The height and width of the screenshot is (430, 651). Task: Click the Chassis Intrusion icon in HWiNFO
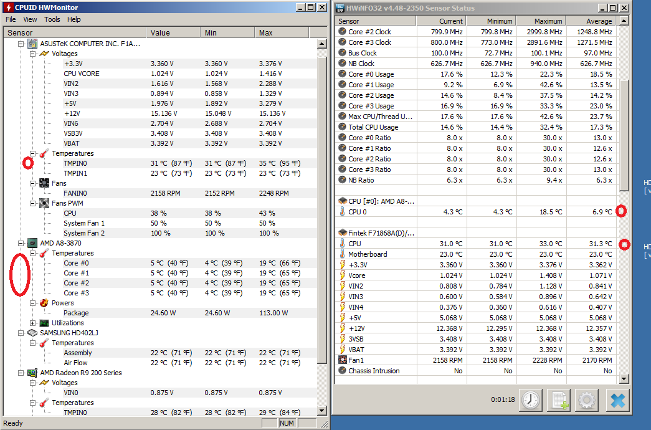342,371
